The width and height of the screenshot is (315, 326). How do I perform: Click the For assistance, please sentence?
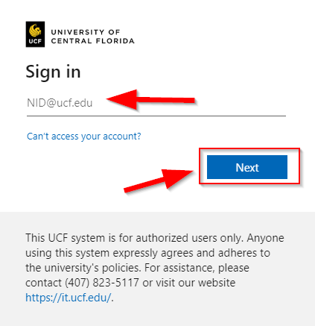[197, 268]
